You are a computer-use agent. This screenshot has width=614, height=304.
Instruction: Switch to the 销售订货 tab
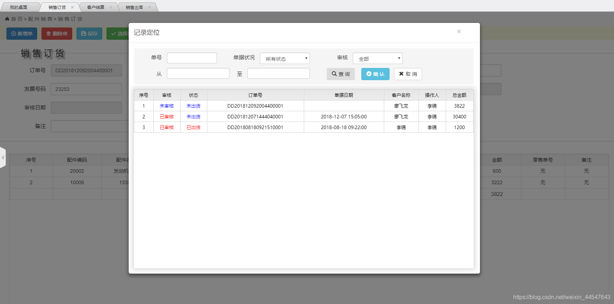(x=57, y=7)
